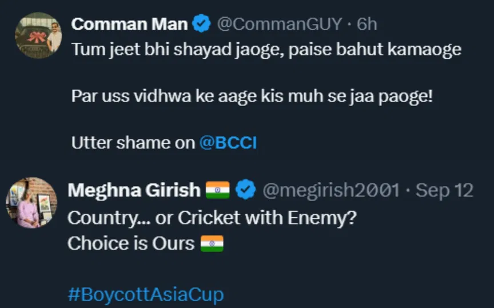Click 'paise bahut kamaoge' tweet text
The height and width of the screenshot is (308, 494).
(x=375, y=50)
